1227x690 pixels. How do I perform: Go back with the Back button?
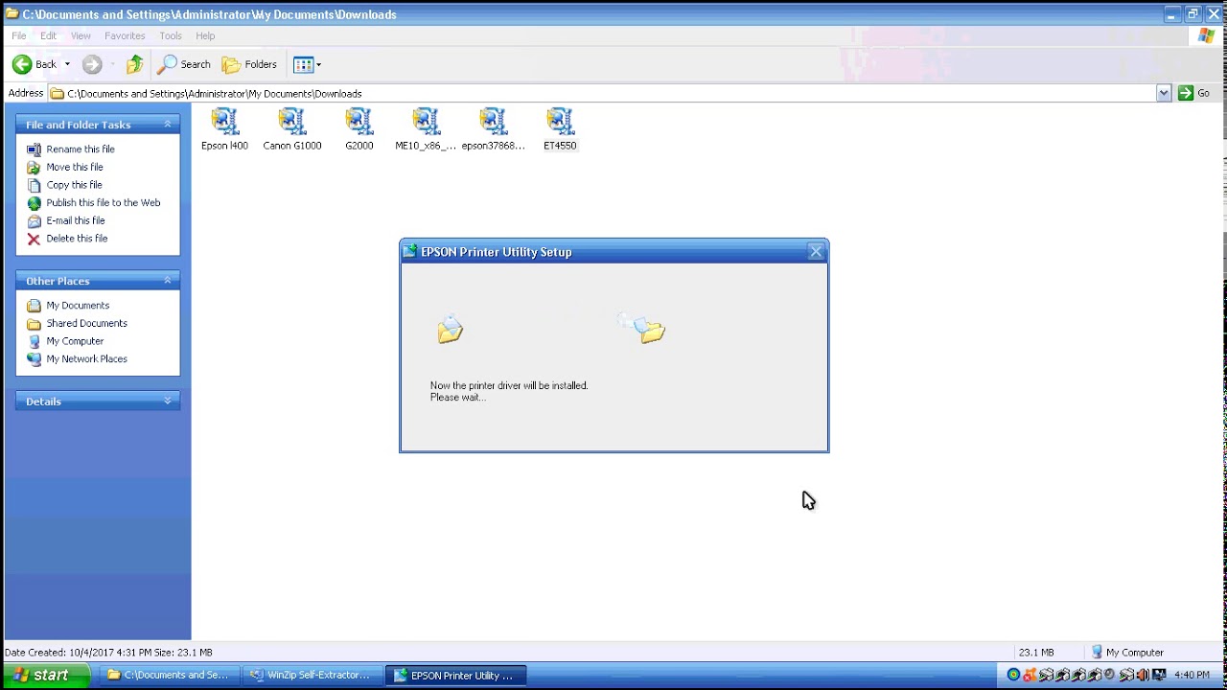coord(35,64)
